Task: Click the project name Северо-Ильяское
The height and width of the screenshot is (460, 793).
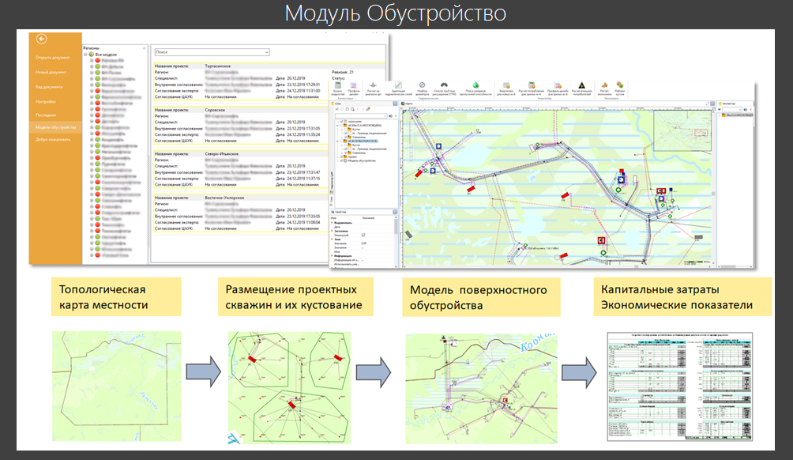Action: (x=221, y=153)
